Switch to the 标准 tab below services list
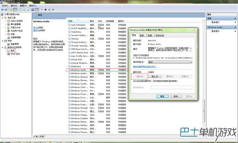 (x=42, y=136)
